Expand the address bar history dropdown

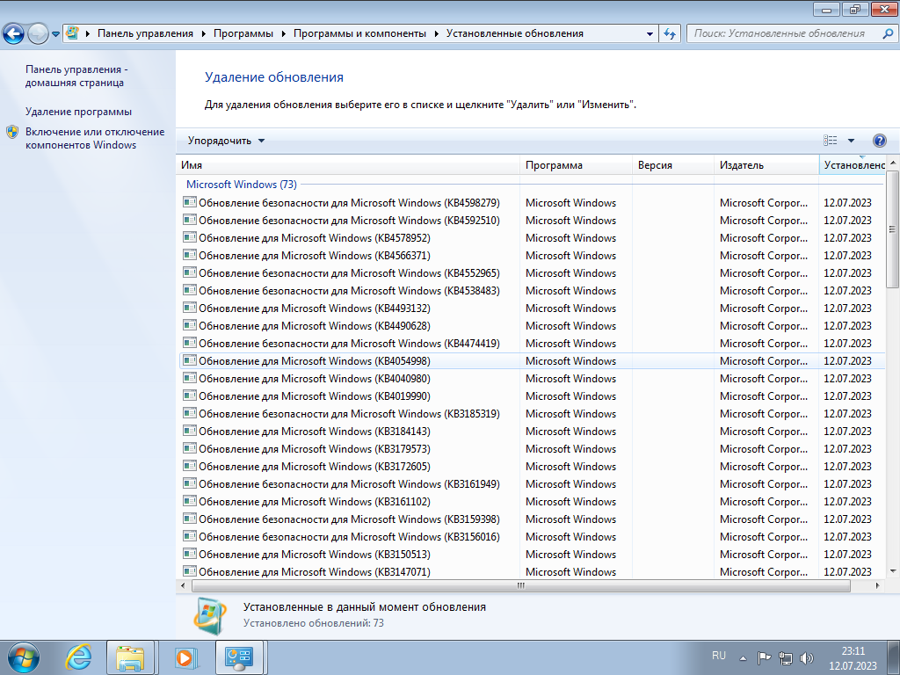coord(650,34)
